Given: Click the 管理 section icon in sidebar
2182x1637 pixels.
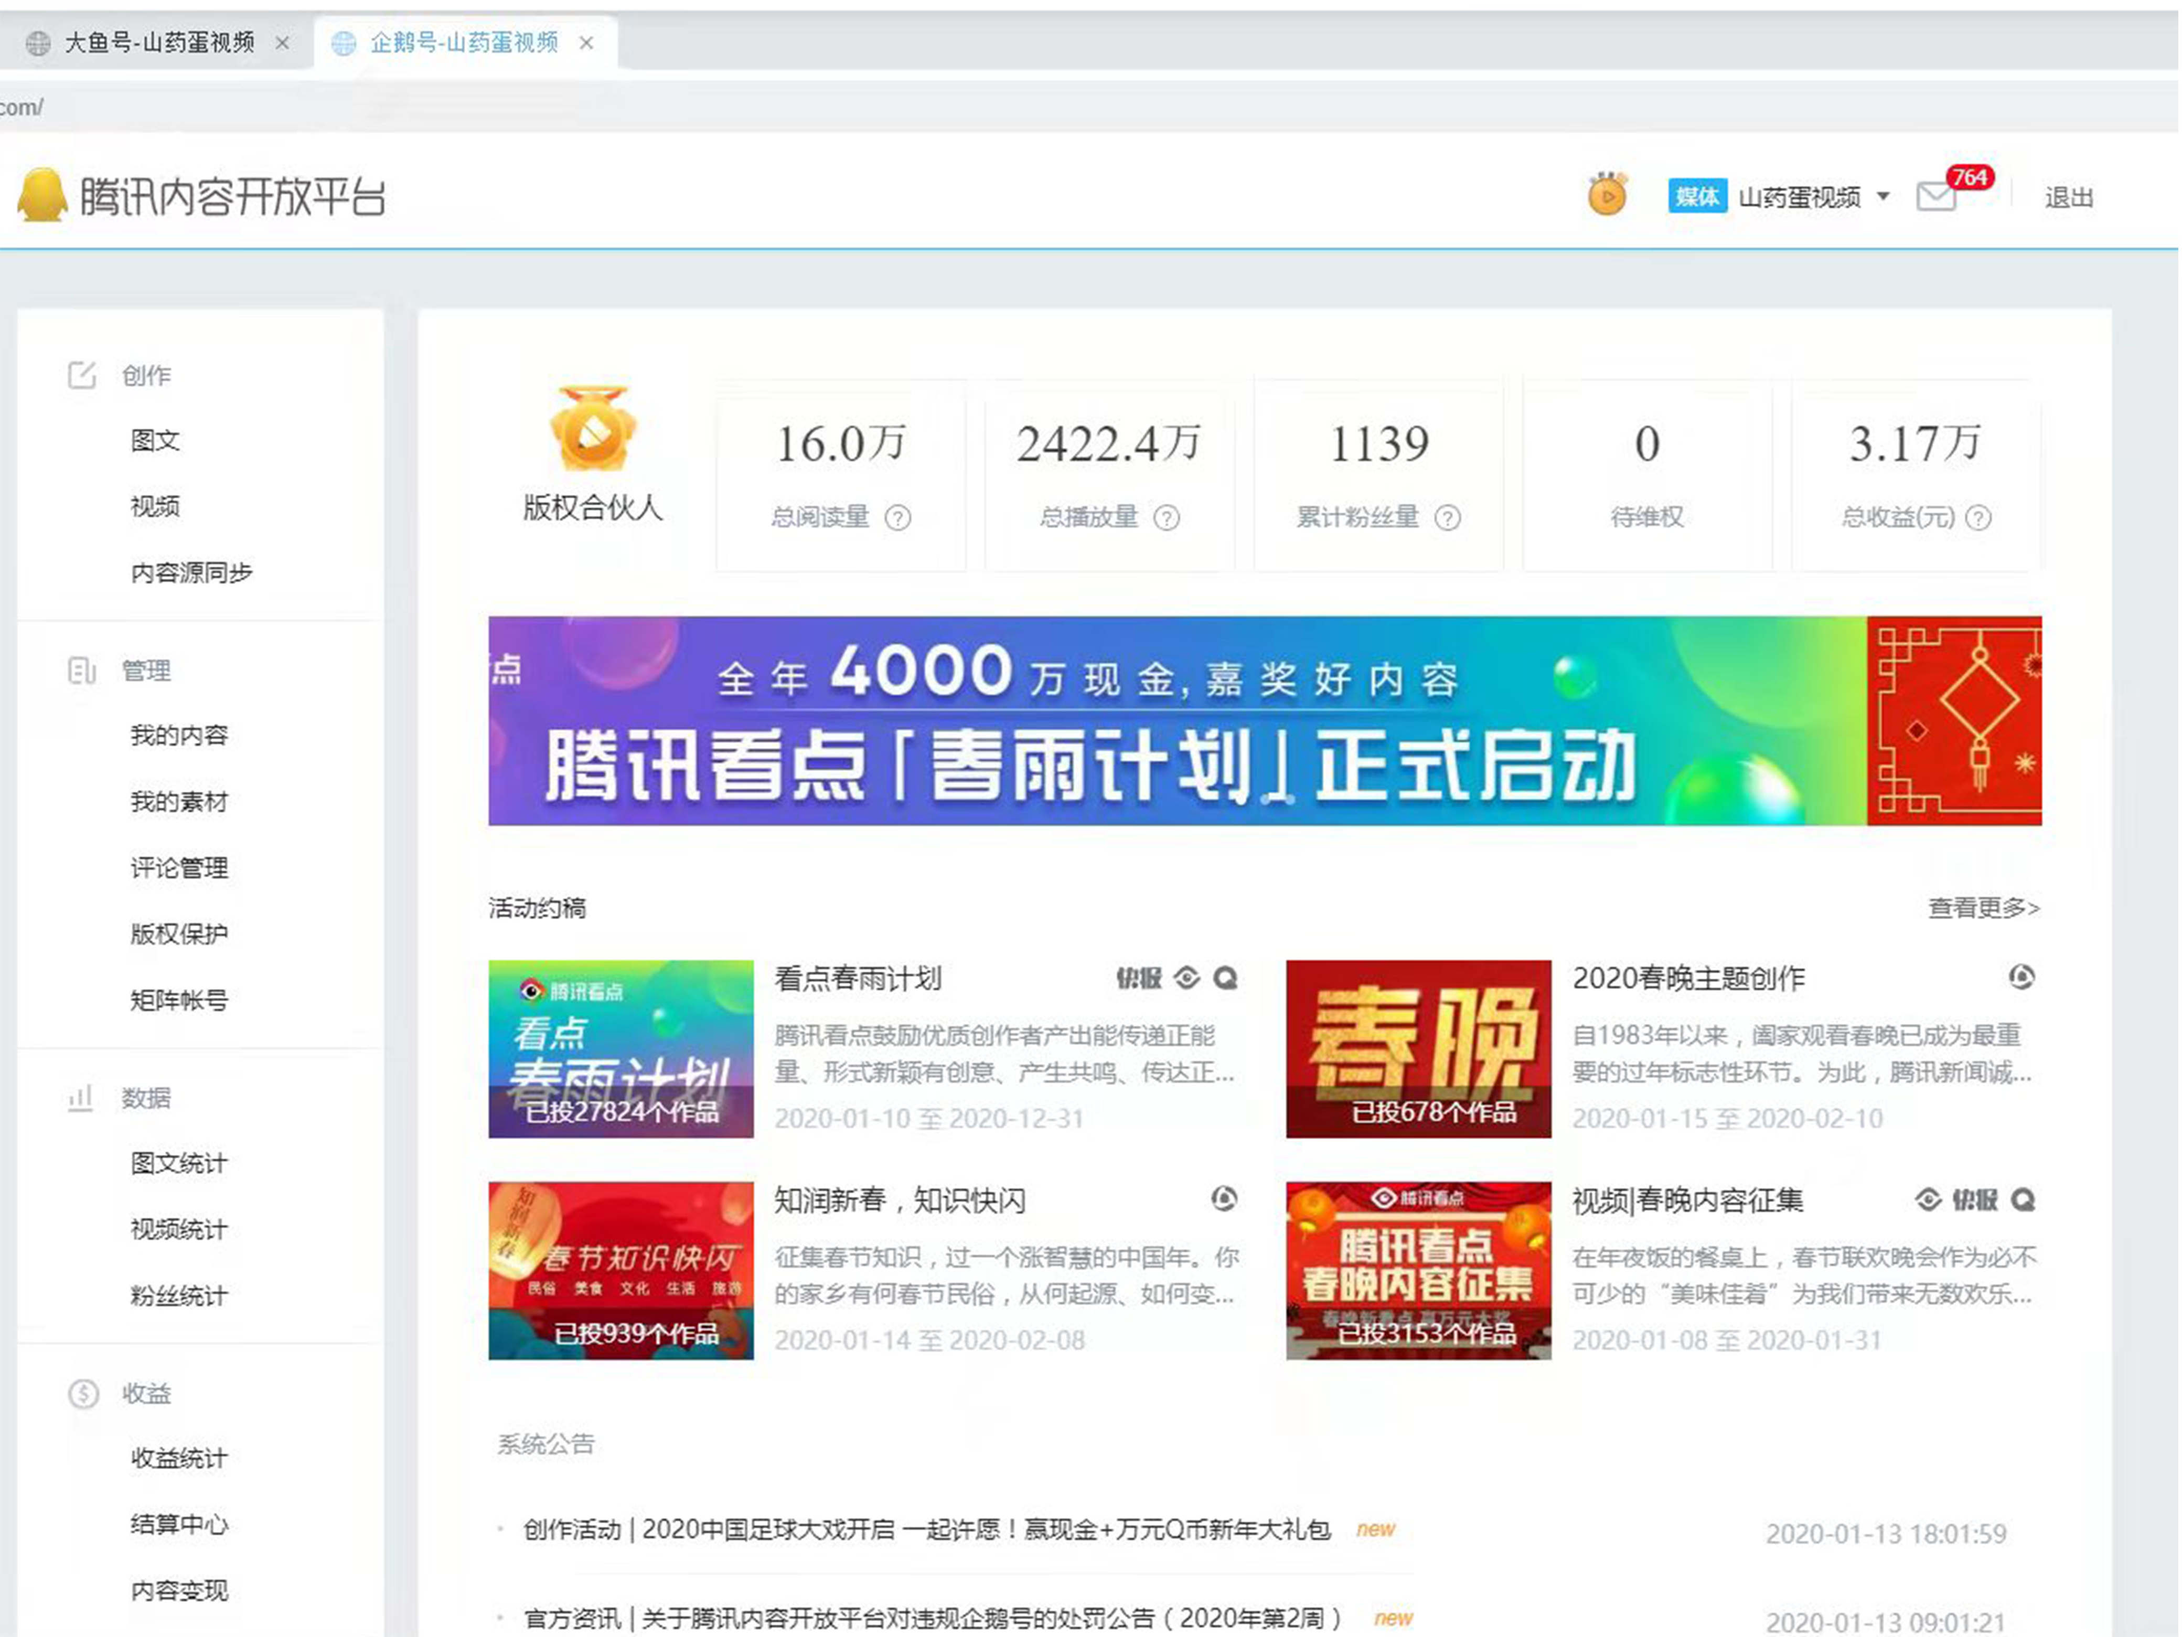Looking at the screenshot, I should click(x=83, y=670).
